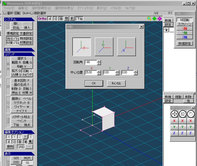
Task: Click 数値設定 in 回転 panel
Action: (x=185, y=44)
